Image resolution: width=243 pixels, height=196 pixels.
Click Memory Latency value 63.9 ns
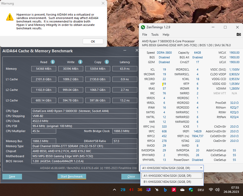coord(125,69)
